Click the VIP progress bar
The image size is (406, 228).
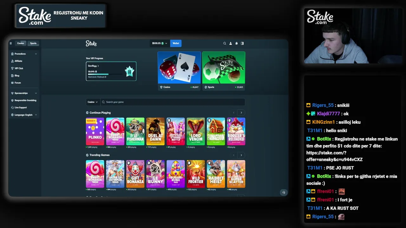pyautogui.click(x=105, y=74)
